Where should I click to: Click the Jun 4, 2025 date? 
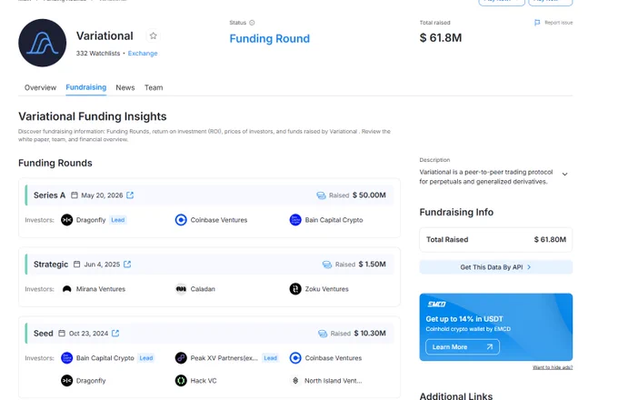[102, 265]
